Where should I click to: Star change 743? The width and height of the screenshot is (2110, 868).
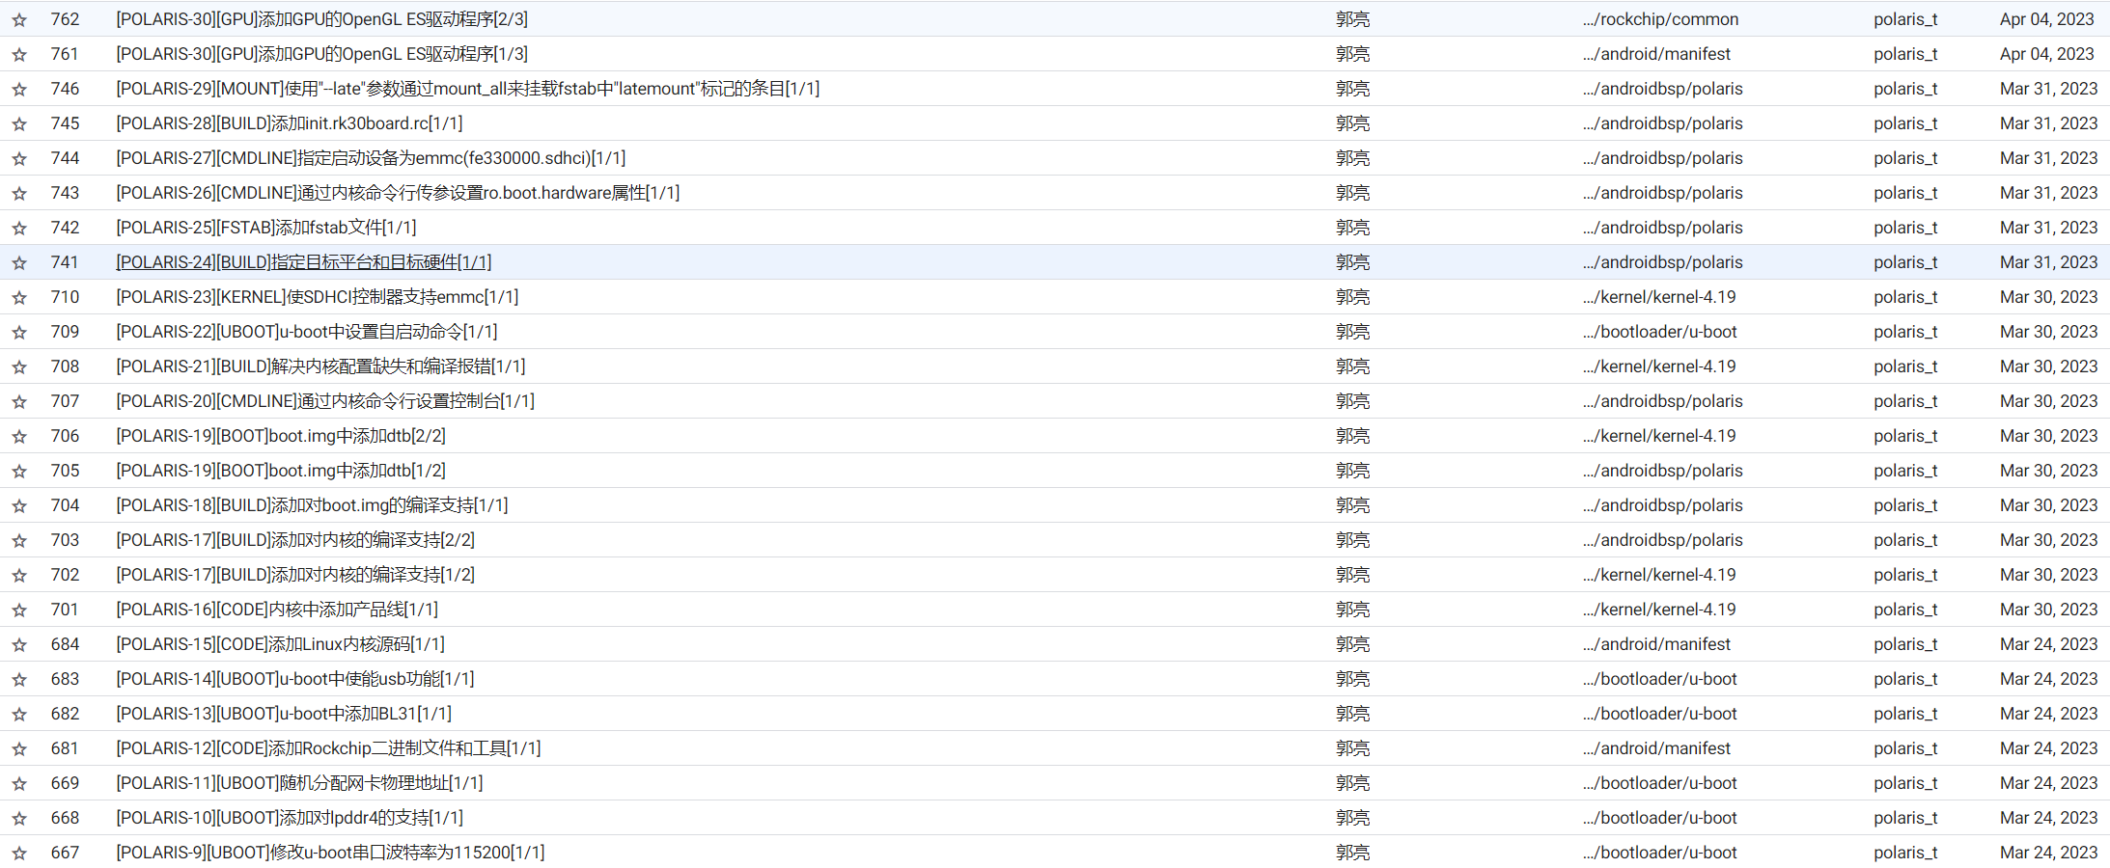point(19,193)
